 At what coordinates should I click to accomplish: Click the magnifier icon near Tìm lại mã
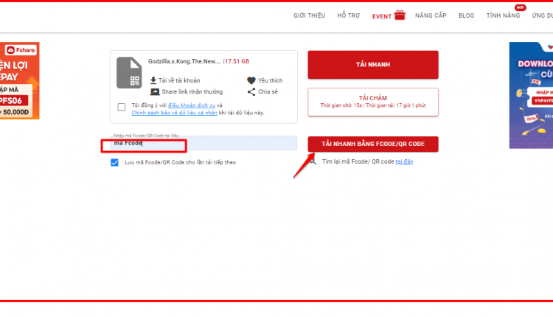pos(313,161)
